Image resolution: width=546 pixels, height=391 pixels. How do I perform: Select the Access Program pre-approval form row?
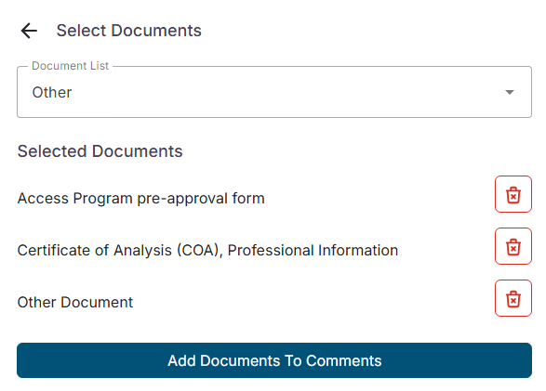[141, 199]
